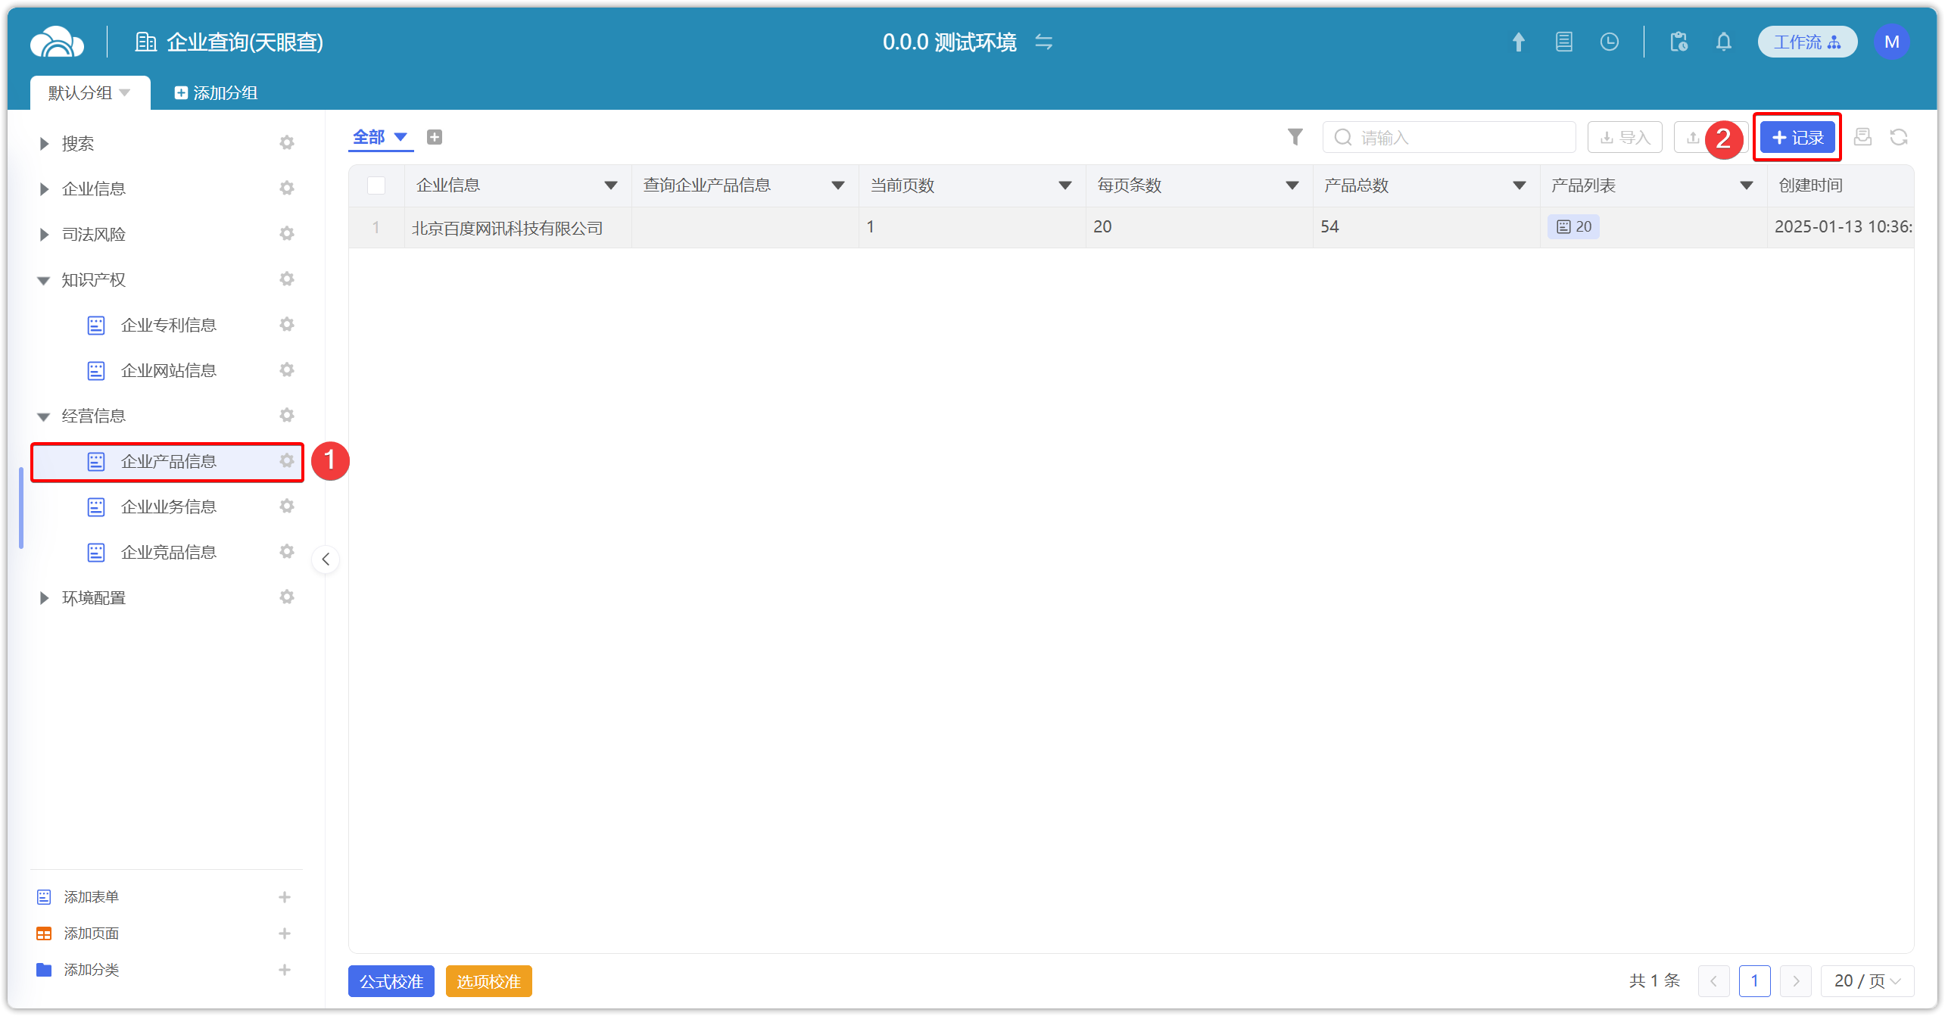Click the 导入 button
The height and width of the screenshot is (1016, 1945).
point(1625,137)
